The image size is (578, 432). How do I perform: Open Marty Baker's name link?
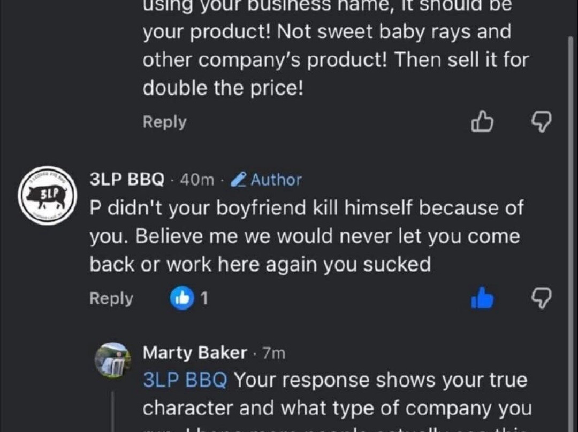tap(195, 353)
